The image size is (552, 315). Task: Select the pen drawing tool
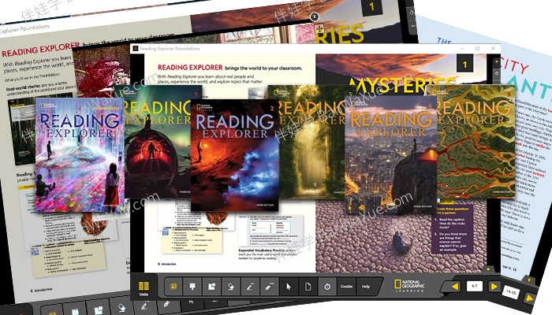(x=250, y=287)
